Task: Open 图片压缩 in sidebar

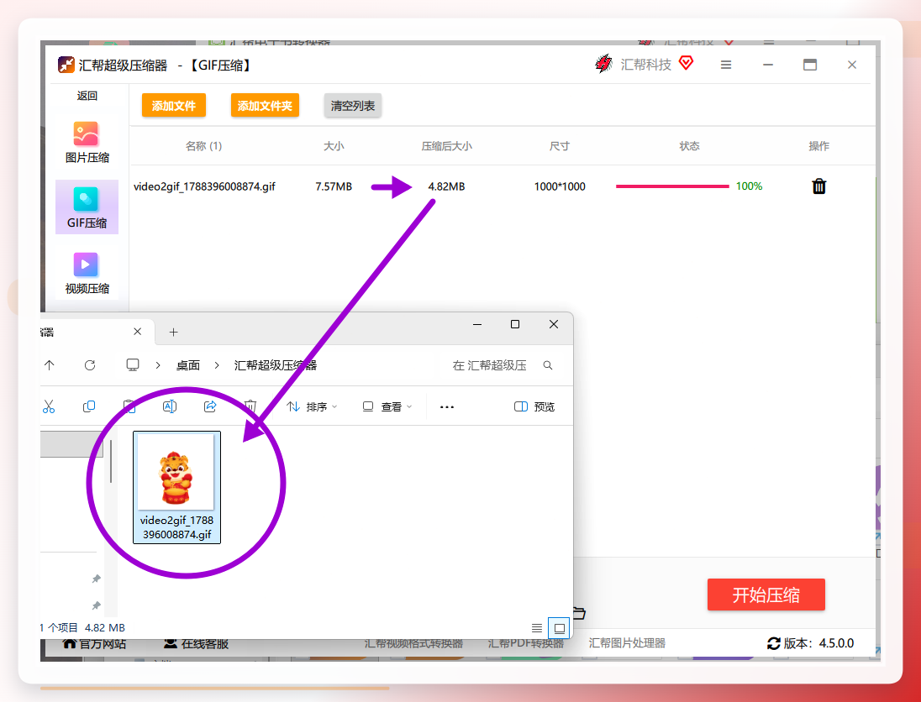Action: pos(87,142)
